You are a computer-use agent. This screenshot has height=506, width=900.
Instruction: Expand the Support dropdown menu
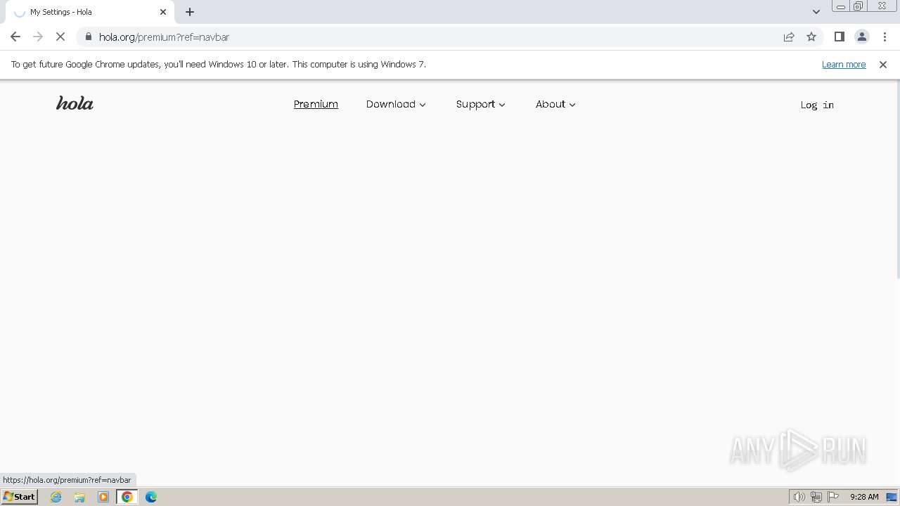point(480,104)
